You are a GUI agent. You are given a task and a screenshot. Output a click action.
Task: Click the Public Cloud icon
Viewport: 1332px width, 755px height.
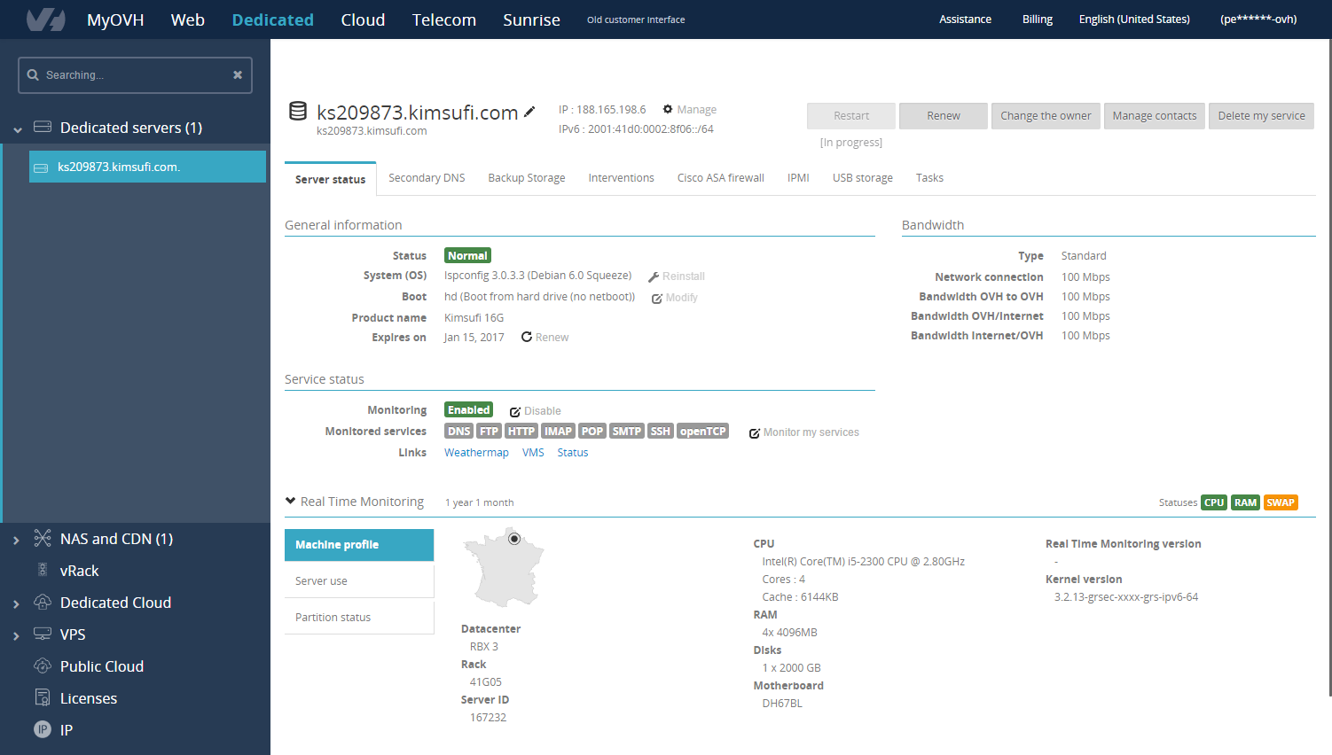pos(42,665)
